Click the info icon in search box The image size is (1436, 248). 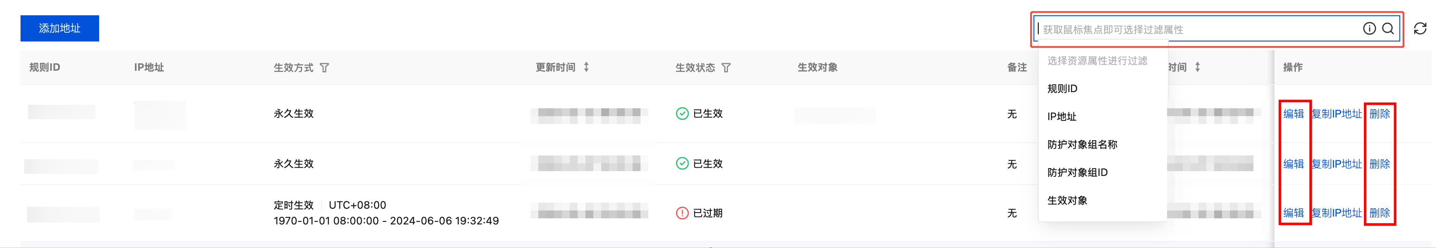point(1369,28)
